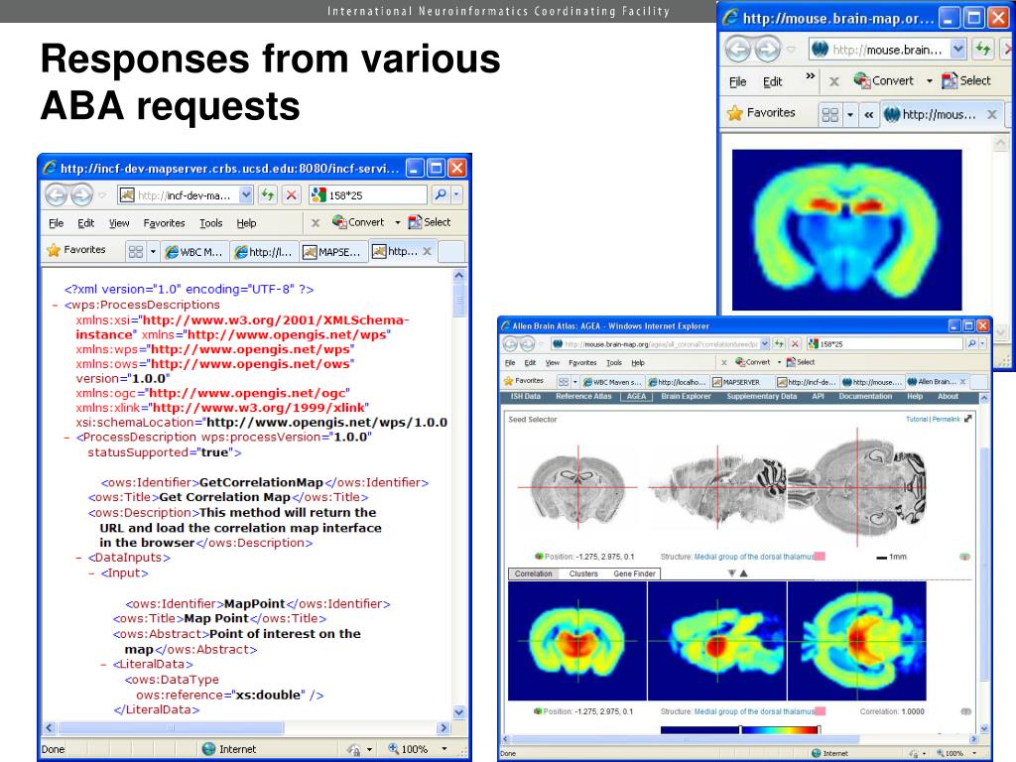Expand hidden menus chevron in mouse.brain-map.or… window
1016x762 pixels.
click(x=810, y=75)
